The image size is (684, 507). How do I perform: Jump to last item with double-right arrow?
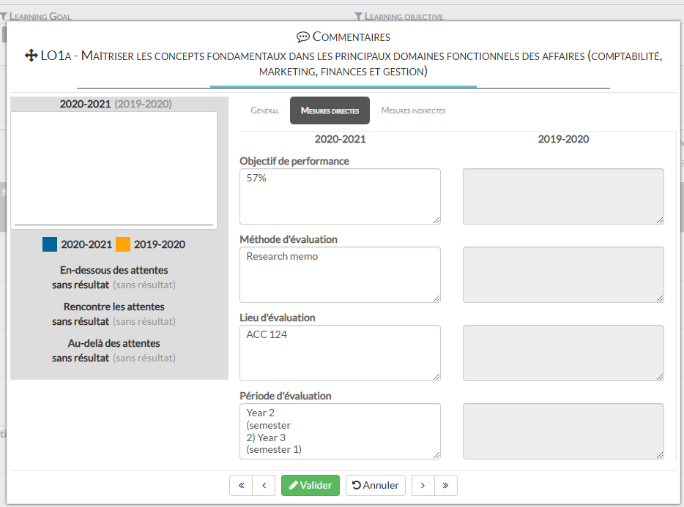[445, 485]
